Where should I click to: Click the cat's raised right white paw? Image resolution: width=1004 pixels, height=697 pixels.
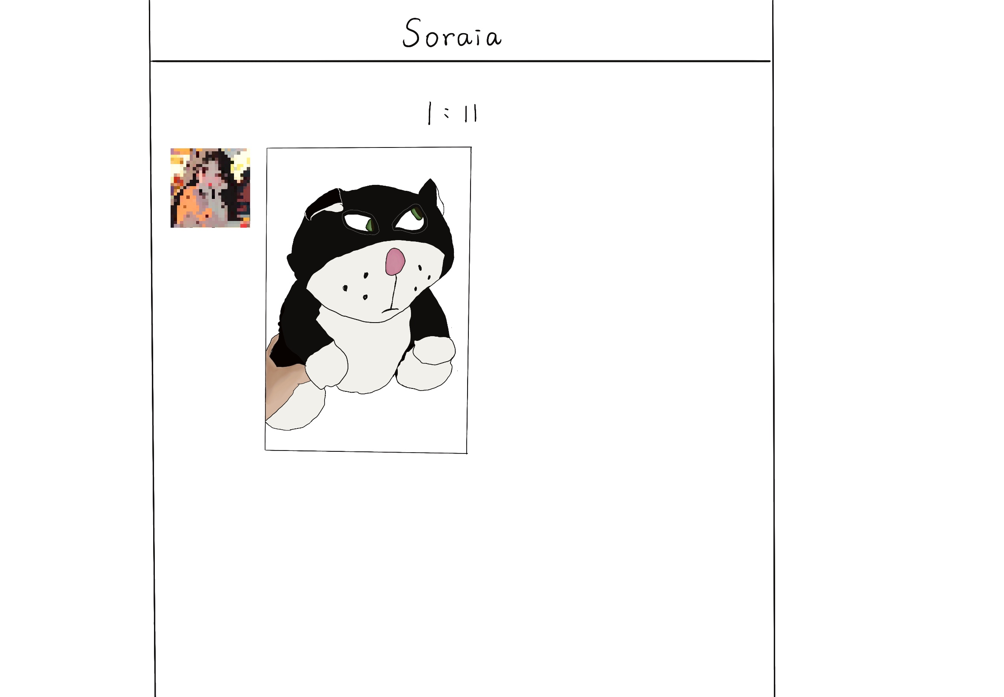pos(434,351)
